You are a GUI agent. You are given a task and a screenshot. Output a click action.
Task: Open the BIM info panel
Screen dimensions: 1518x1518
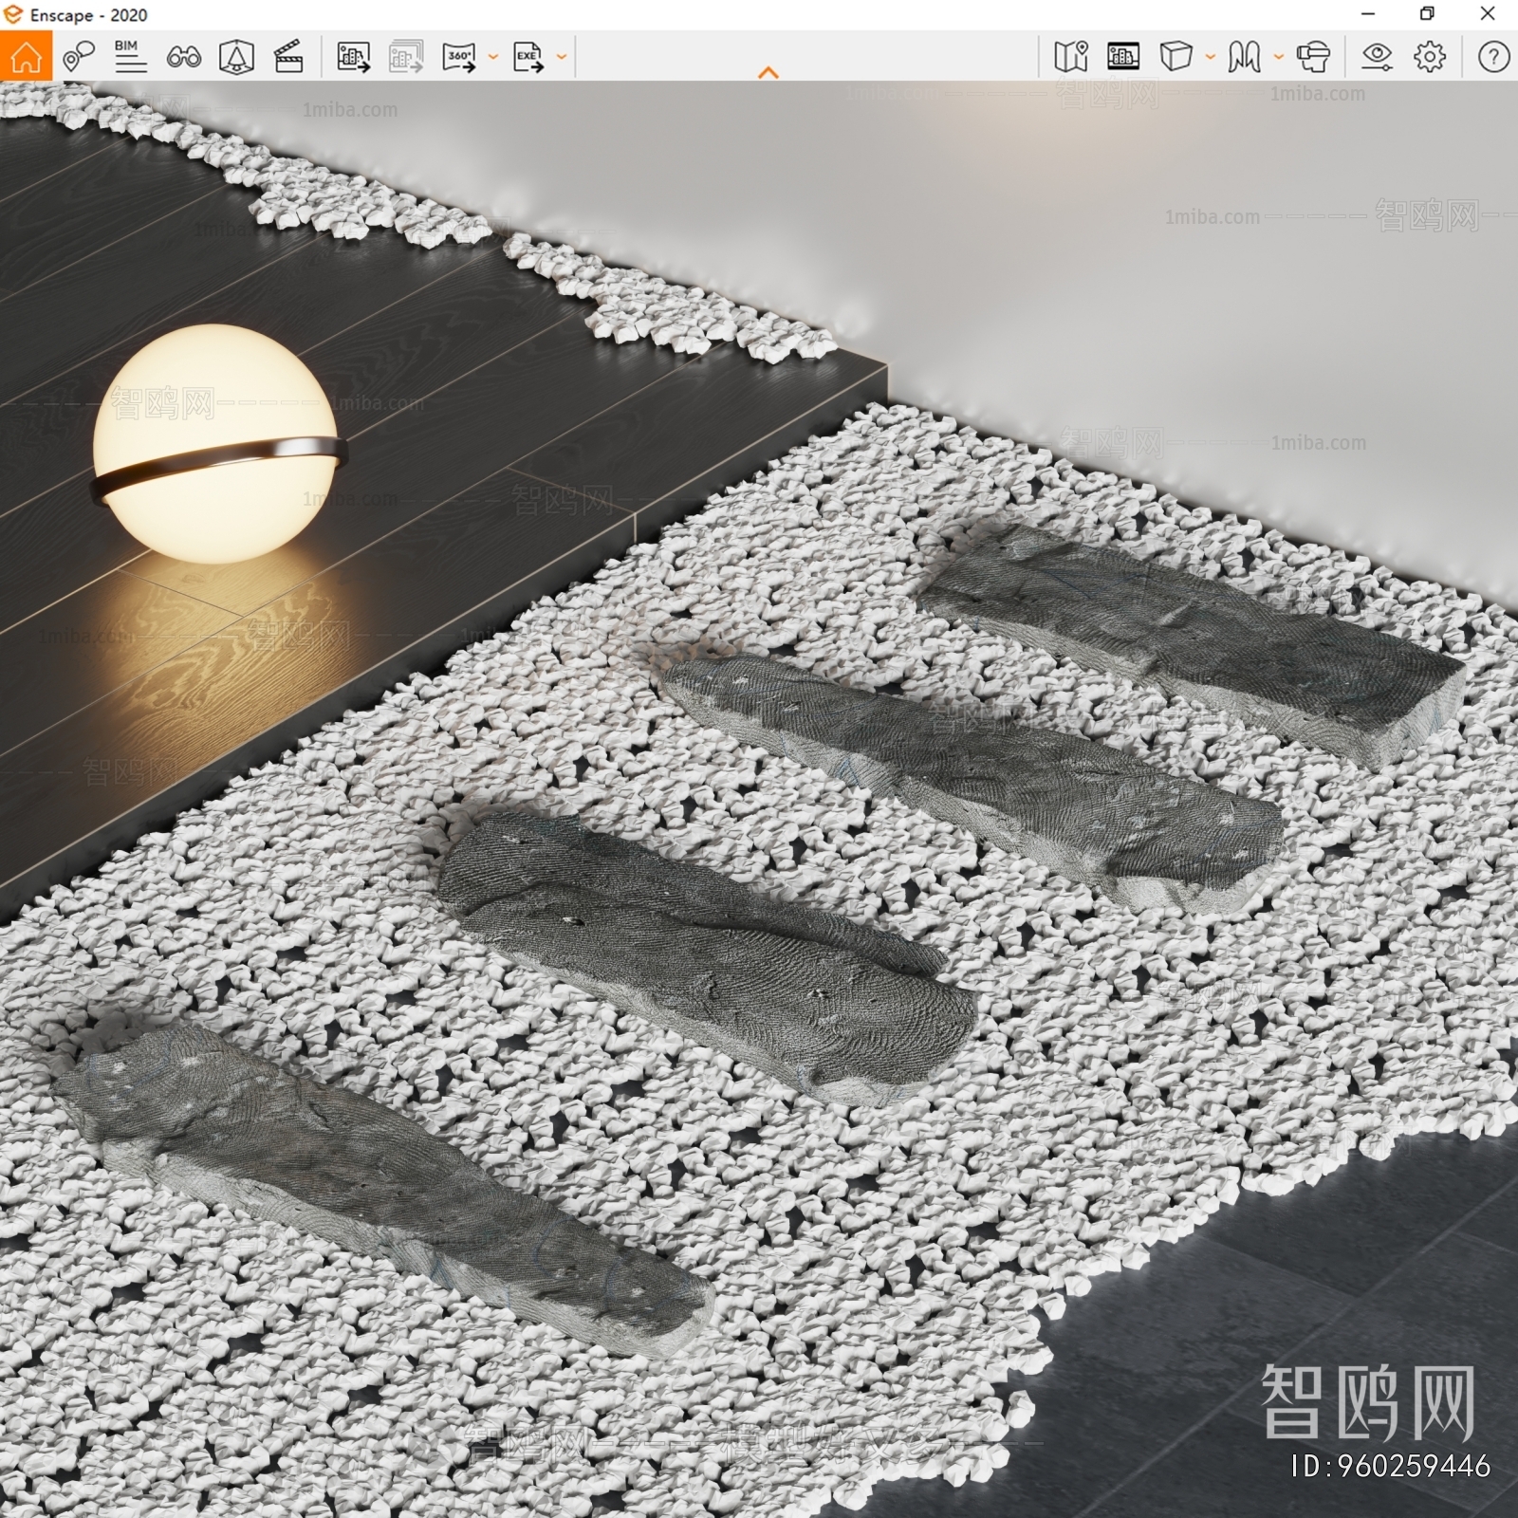coord(130,57)
